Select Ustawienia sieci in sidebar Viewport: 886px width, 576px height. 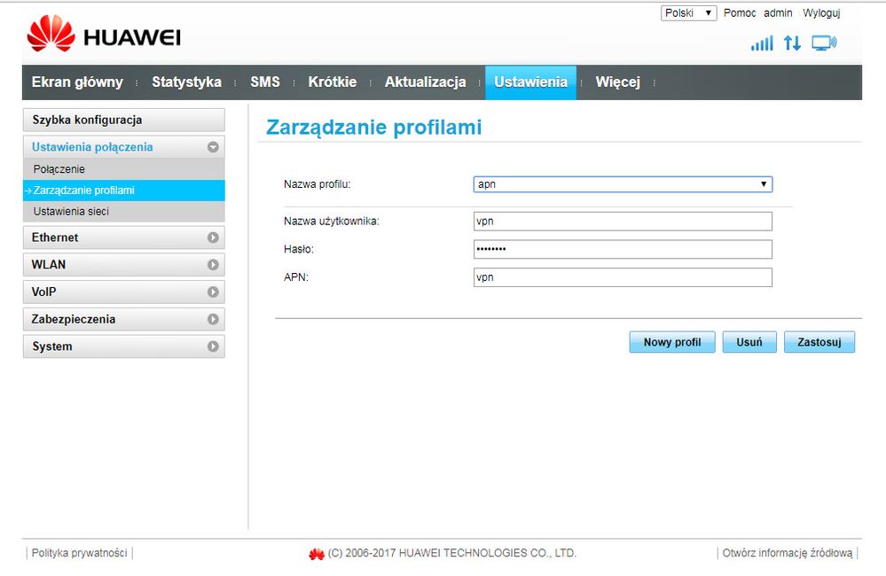coord(71,212)
